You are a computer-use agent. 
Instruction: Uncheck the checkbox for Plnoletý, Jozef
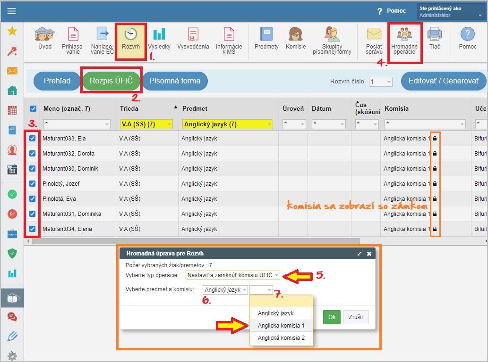pos(33,184)
